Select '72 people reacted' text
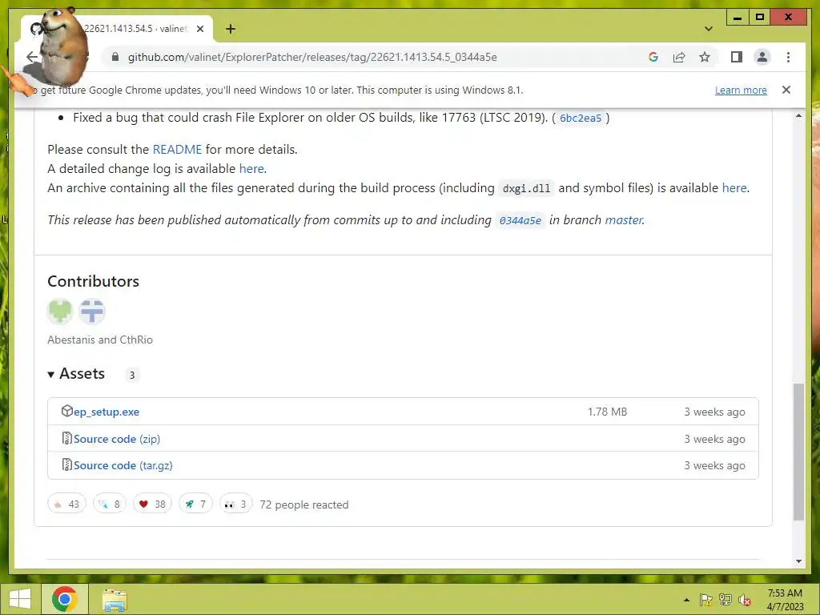820x615 pixels. pos(303,504)
